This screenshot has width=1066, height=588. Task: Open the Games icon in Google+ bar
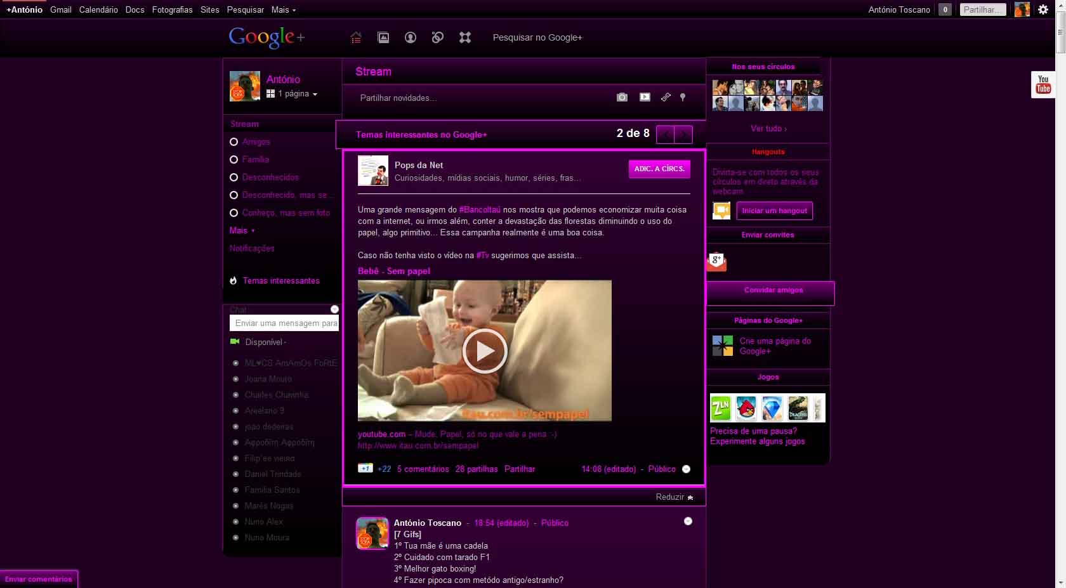(465, 37)
